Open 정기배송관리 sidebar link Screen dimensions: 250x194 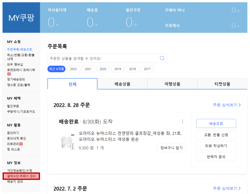pos(16,79)
